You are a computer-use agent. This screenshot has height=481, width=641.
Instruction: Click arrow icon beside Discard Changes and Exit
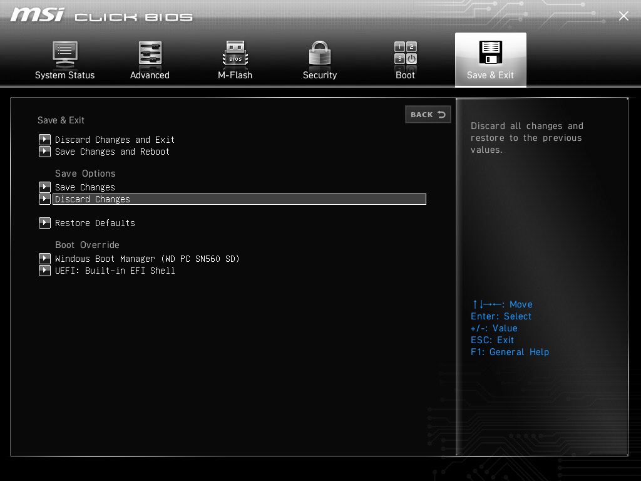(44, 140)
